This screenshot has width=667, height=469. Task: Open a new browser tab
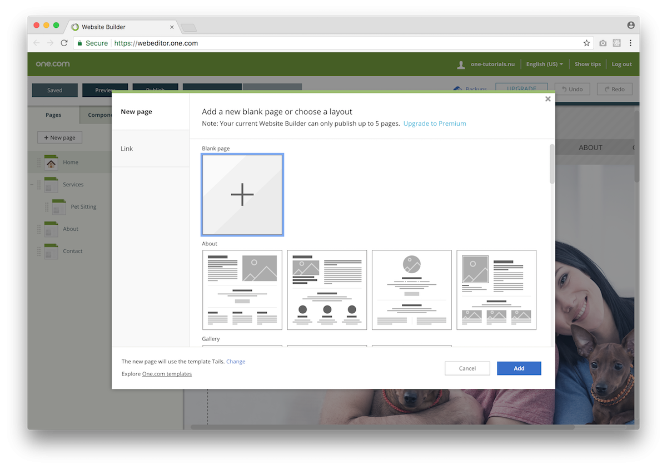point(188,28)
